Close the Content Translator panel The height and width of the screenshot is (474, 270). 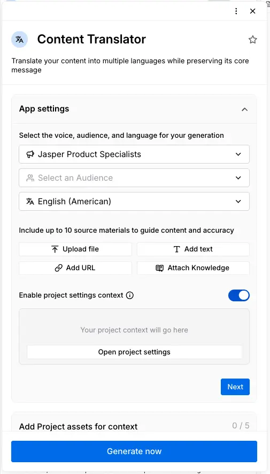pos(253,11)
